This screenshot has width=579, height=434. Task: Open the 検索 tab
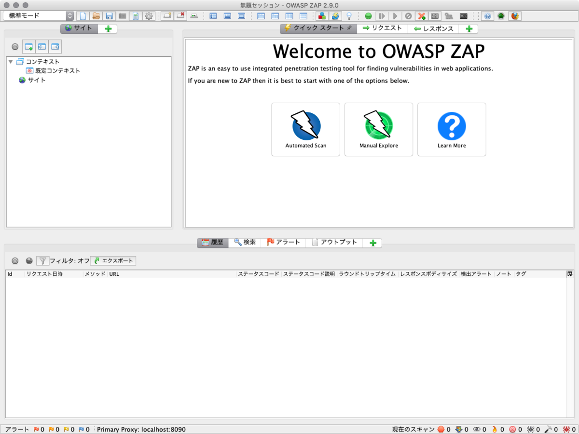coord(245,243)
